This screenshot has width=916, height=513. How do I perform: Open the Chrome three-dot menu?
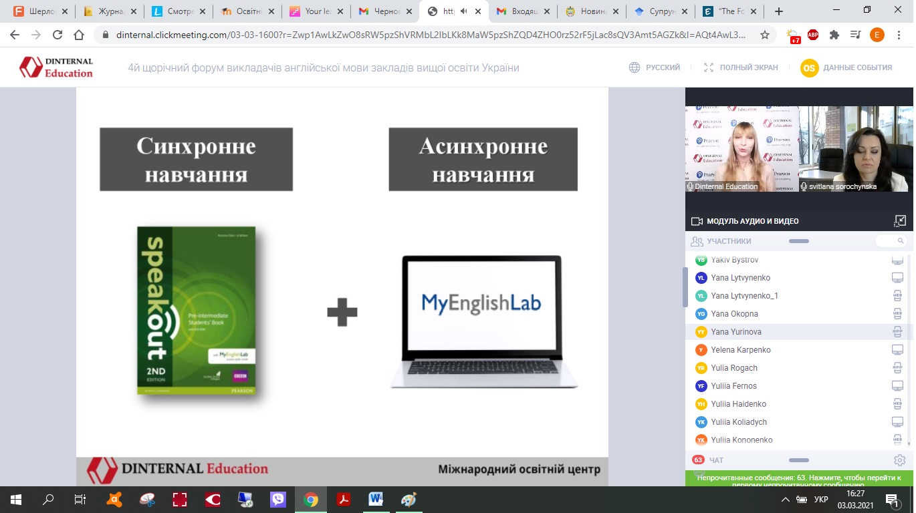click(899, 35)
